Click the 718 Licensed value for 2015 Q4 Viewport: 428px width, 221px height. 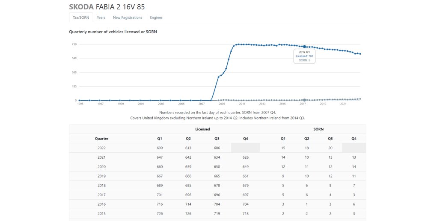(245, 214)
